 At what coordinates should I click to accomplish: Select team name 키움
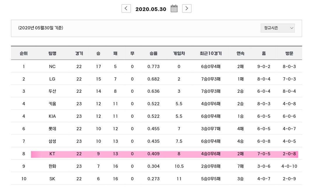[52, 104]
